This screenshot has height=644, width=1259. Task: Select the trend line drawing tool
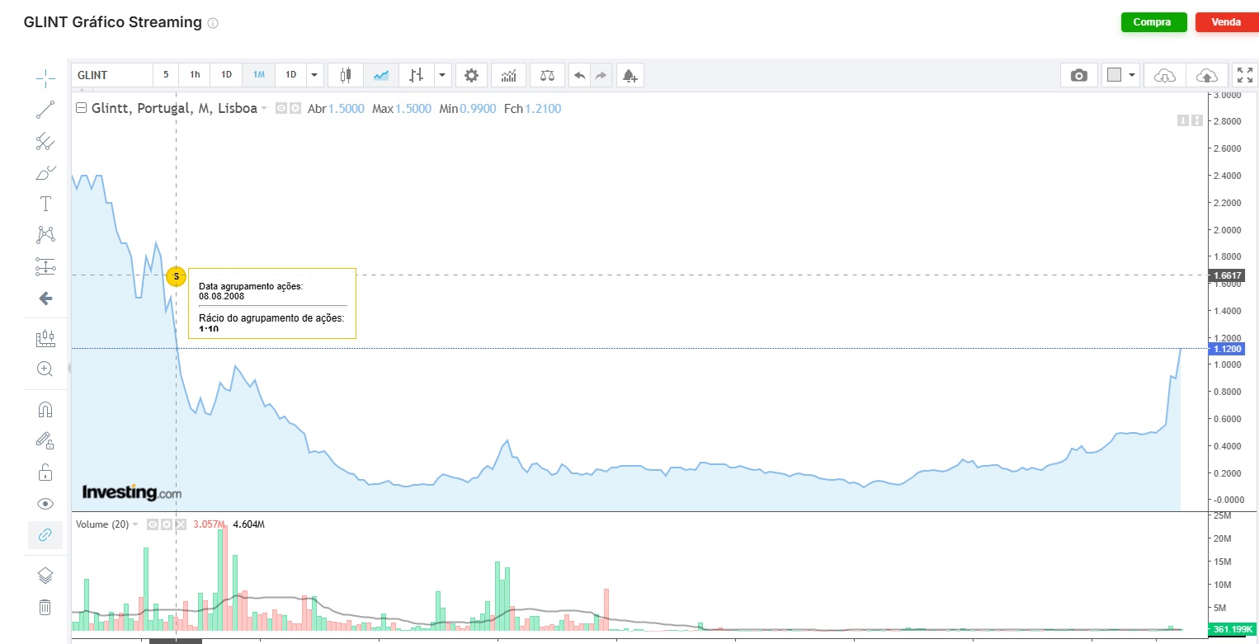(x=45, y=110)
